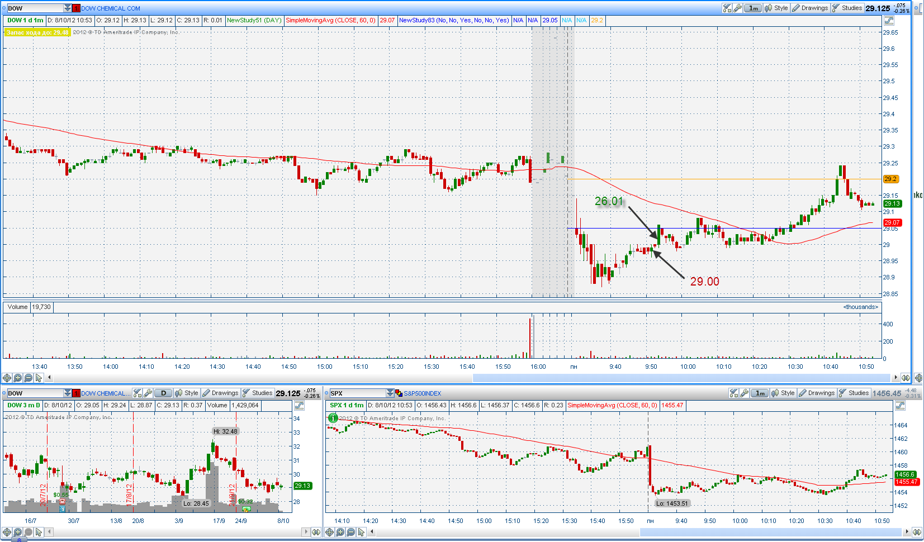Open the Studies menu in the daily DOW chart

click(x=257, y=393)
